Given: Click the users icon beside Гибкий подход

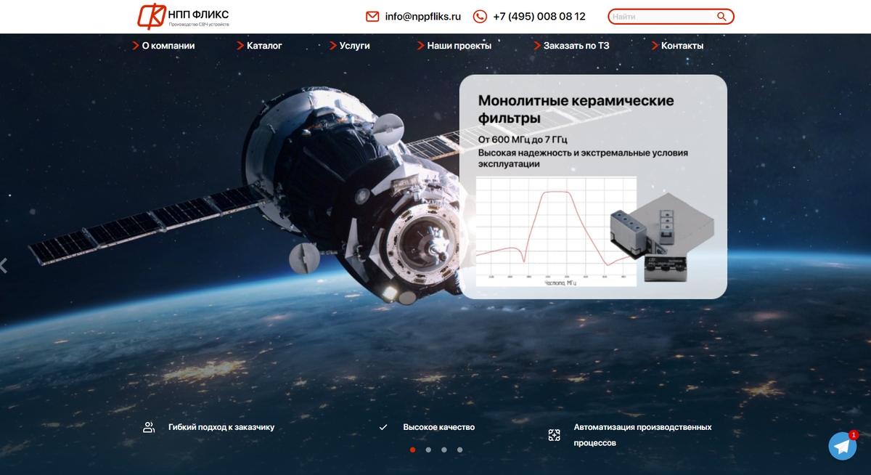Looking at the screenshot, I should [x=149, y=427].
